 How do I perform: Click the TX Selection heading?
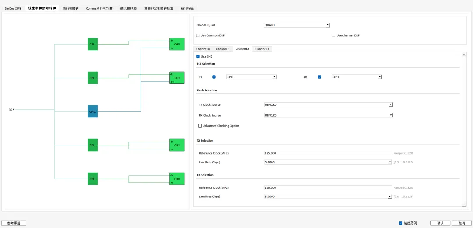pyautogui.click(x=205, y=141)
